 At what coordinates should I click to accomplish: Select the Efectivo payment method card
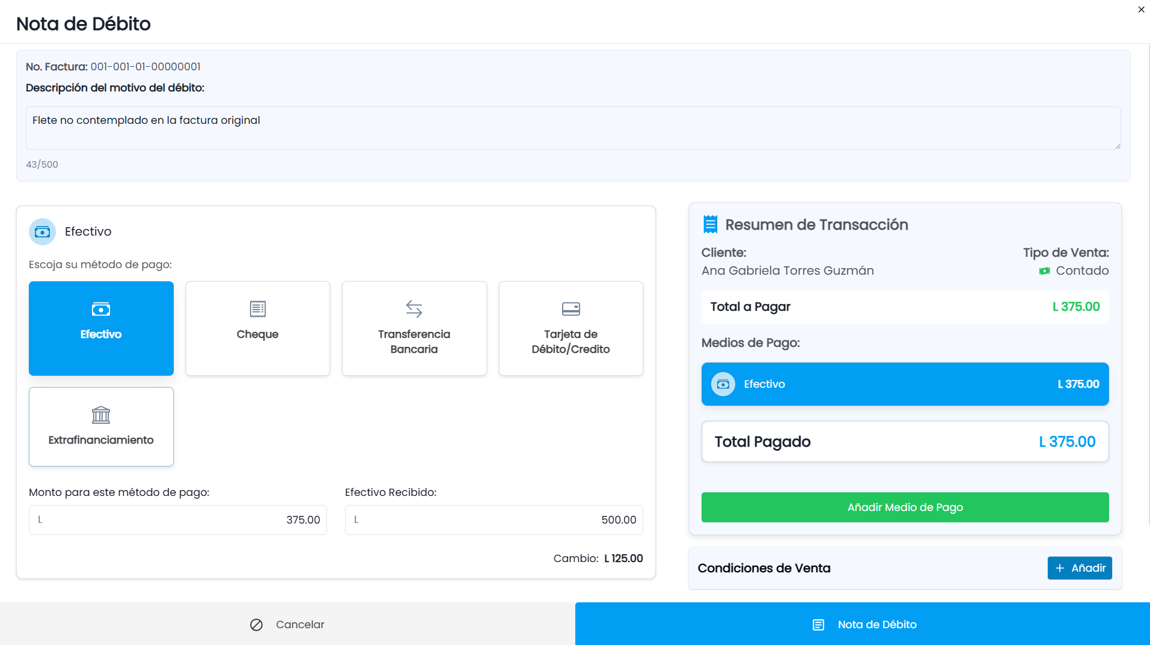(x=101, y=328)
